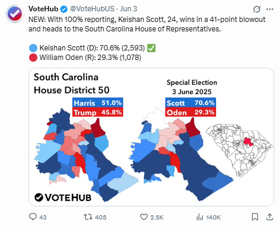Click the Harris 51.0% results label
The height and width of the screenshot is (226, 279).
tap(98, 103)
